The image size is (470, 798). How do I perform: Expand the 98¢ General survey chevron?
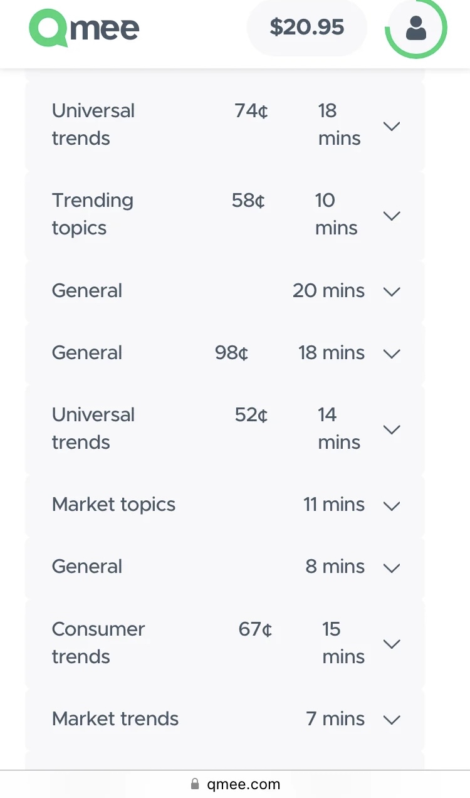click(392, 354)
